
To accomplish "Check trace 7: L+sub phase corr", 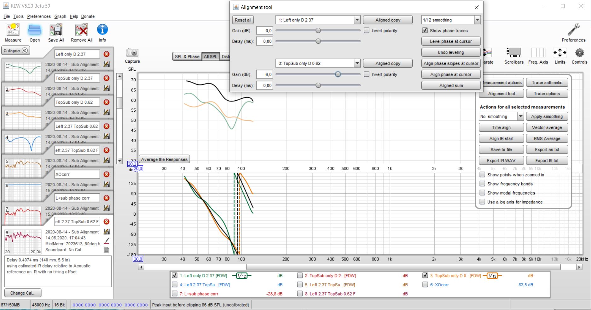I will coord(175,294).
